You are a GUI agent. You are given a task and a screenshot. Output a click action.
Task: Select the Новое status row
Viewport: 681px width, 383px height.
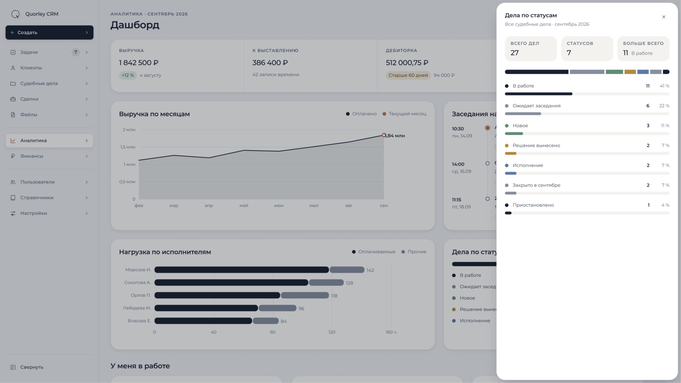(587, 129)
